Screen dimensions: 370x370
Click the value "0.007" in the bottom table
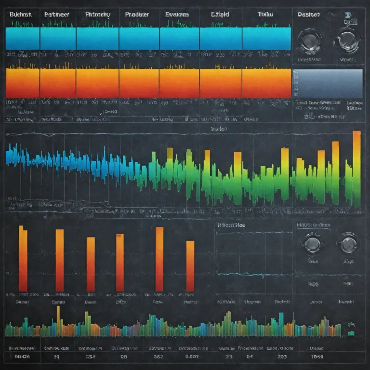pyautogui.click(x=192, y=357)
